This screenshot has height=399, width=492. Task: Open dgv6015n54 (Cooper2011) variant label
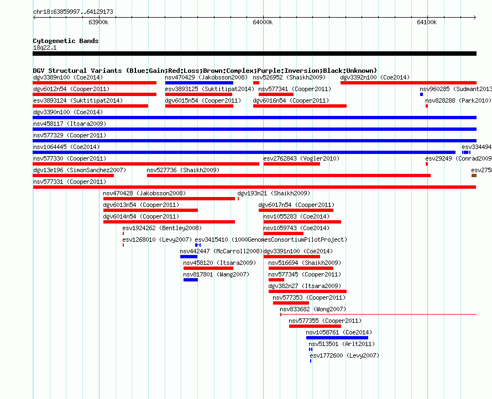tap(203, 100)
